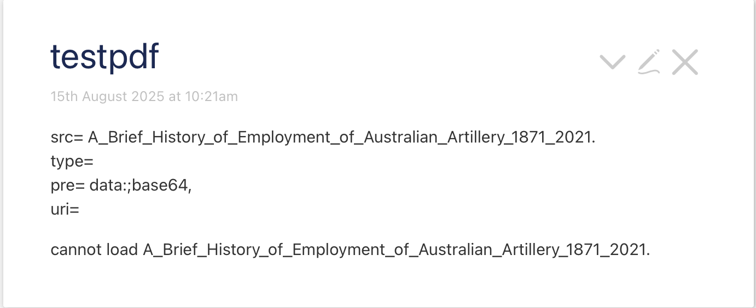Select the filename in the cannot load message

pyautogui.click(x=397, y=250)
